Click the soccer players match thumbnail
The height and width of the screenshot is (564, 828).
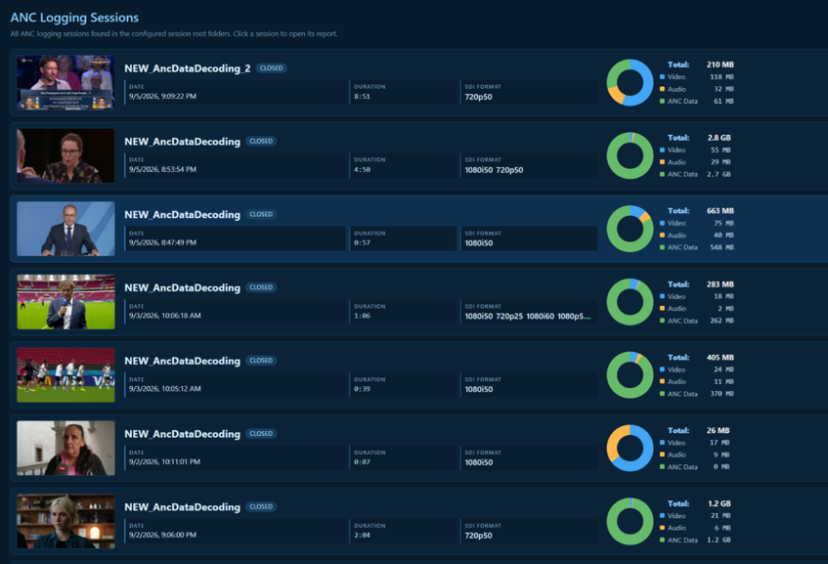65,375
